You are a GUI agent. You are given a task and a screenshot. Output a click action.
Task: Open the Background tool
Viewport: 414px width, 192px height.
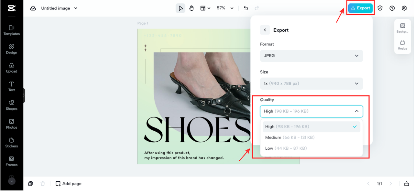pos(403,28)
